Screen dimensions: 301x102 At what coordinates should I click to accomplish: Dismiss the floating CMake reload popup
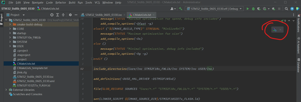point(280,30)
